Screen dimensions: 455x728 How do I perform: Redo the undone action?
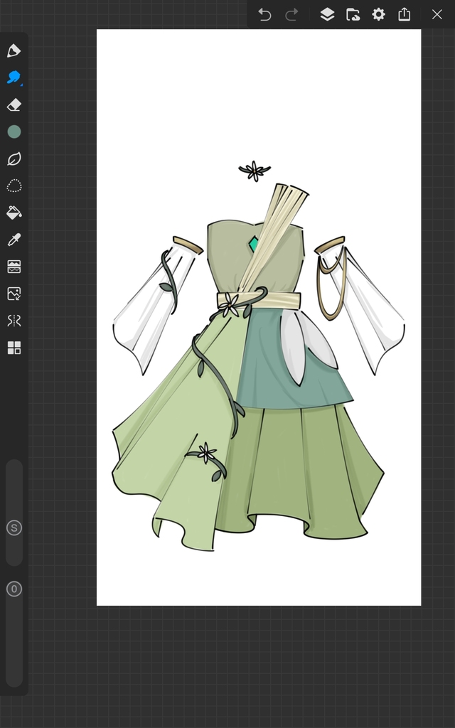click(x=291, y=14)
